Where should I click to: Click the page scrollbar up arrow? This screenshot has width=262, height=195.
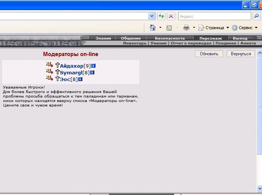259,53
